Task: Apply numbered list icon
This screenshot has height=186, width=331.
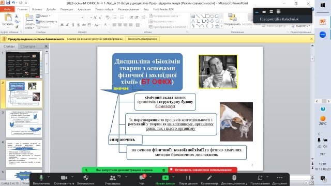Action: pyautogui.click(x=122, y=17)
